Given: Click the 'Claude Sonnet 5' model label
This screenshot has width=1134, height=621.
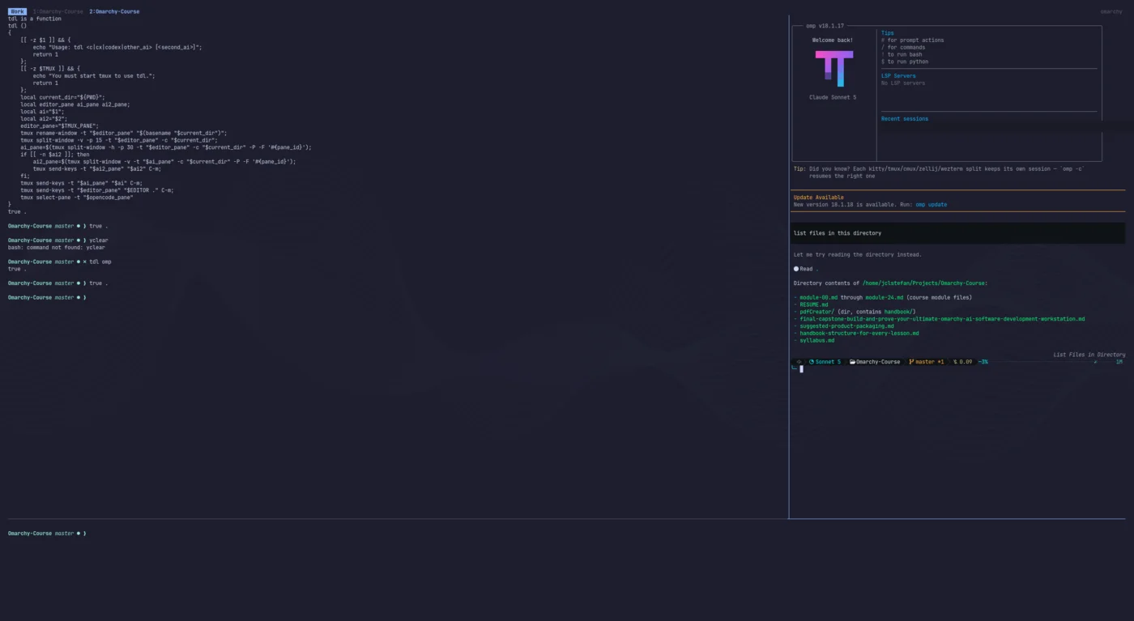Looking at the screenshot, I should (833, 97).
